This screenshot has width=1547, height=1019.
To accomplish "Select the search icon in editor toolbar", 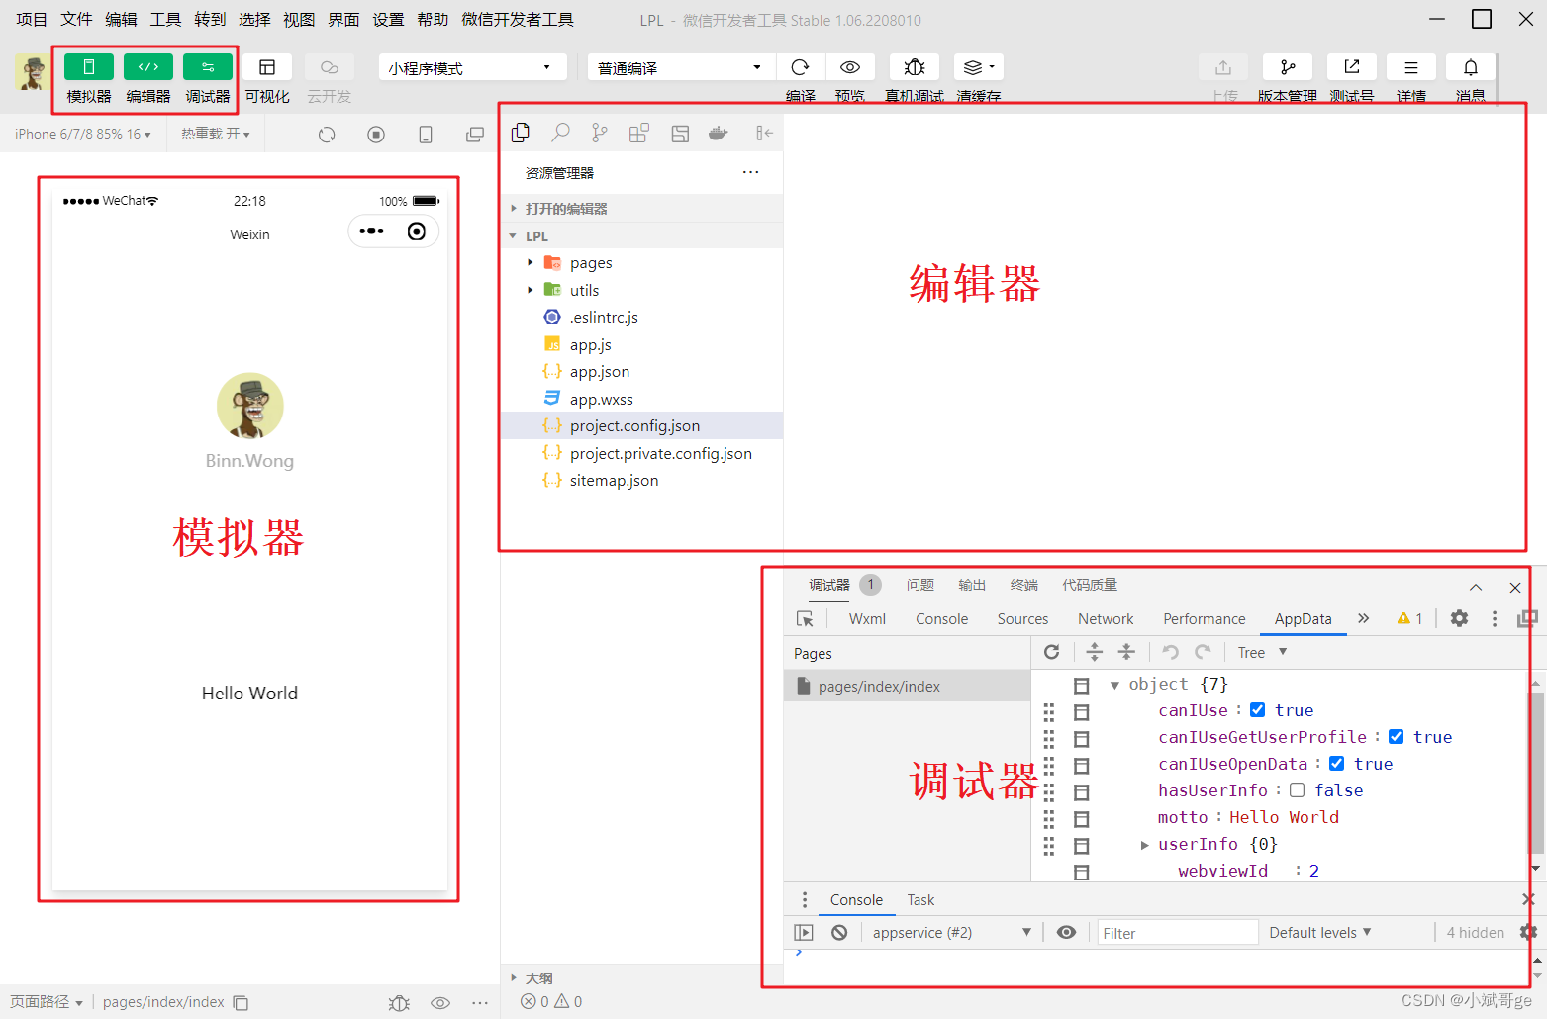I will 559,132.
